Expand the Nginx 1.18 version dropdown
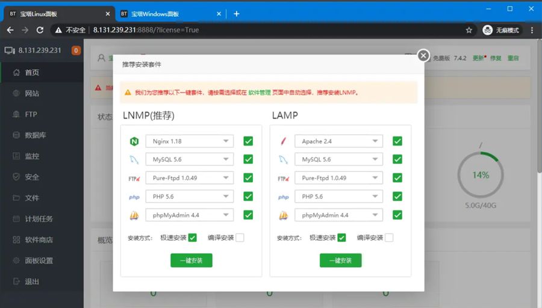The height and width of the screenshot is (308, 542). pyautogui.click(x=189, y=141)
